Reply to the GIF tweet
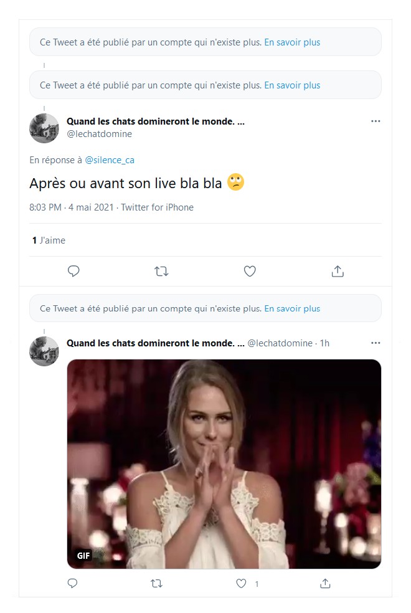Screen dimensions: 411x613 [72, 584]
